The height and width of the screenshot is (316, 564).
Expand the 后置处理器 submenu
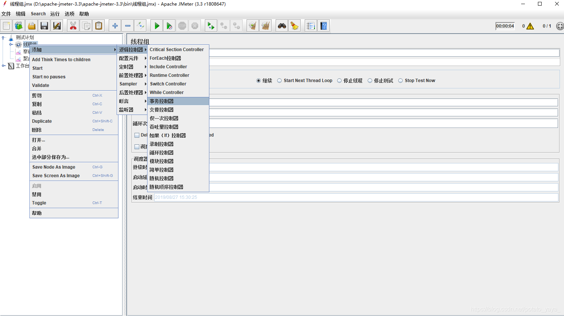pos(132,93)
